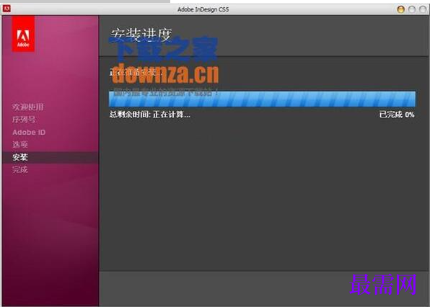The height and width of the screenshot is (307, 430).
Task: Click the blue 下载之家 watermark logo
Action: (x=164, y=49)
